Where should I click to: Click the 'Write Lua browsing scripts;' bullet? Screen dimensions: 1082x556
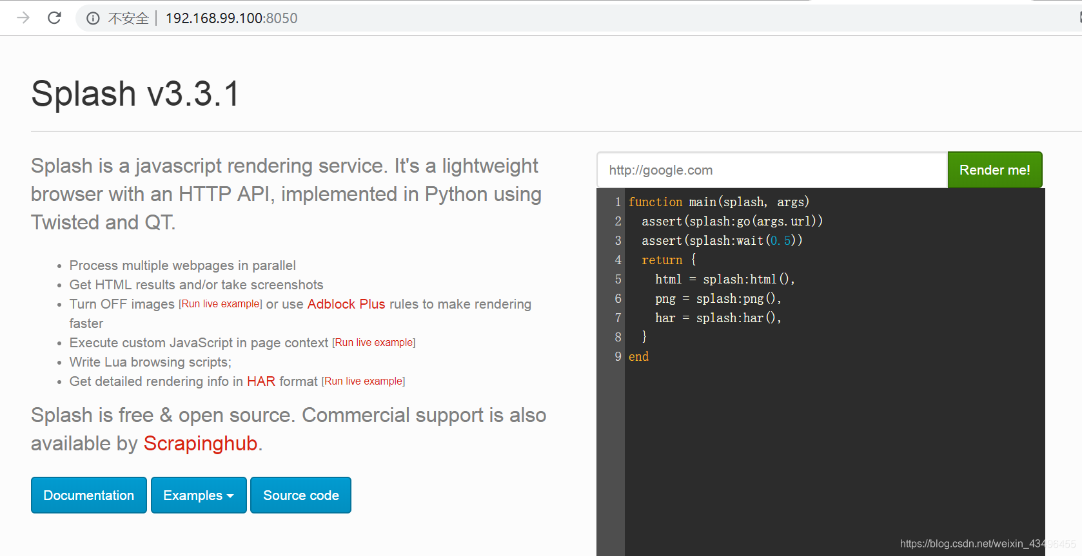(150, 362)
